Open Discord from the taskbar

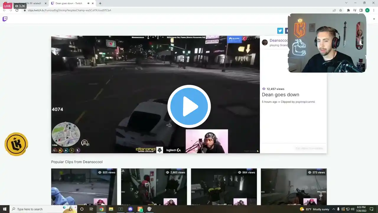click(x=130, y=209)
